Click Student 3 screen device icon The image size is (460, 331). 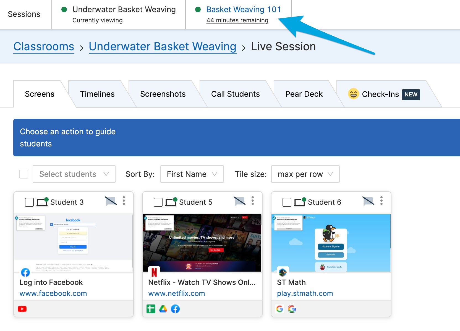tap(42, 202)
